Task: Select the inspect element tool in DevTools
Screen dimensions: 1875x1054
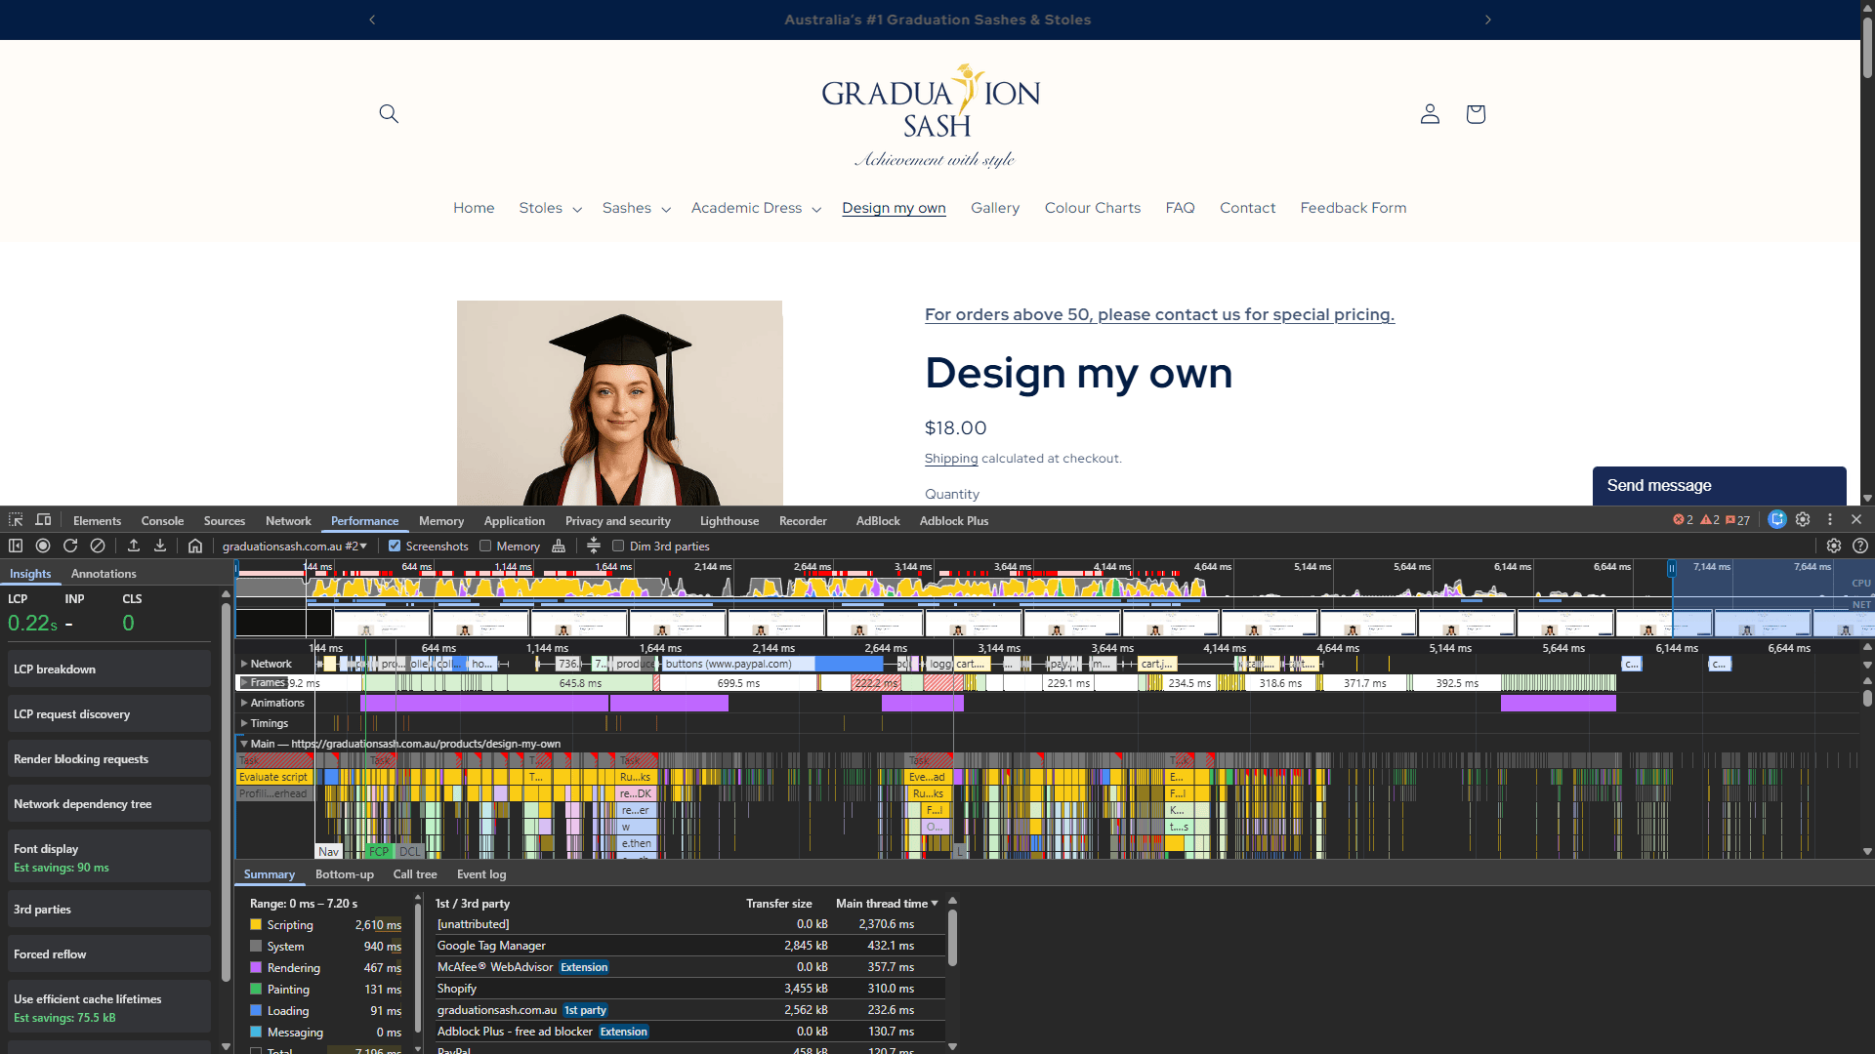Action: (x=15, y=519)
